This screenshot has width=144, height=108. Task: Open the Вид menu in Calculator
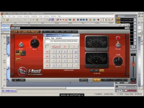pyautogui.click(x=53, y=38)
